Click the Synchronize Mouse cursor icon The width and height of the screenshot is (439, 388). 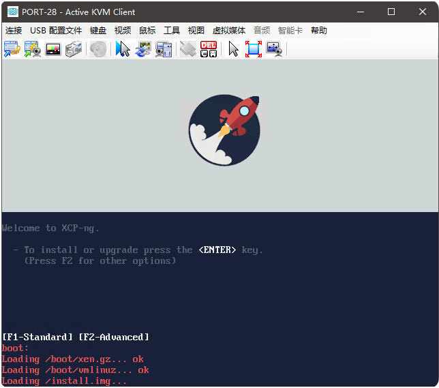[123, 49]
